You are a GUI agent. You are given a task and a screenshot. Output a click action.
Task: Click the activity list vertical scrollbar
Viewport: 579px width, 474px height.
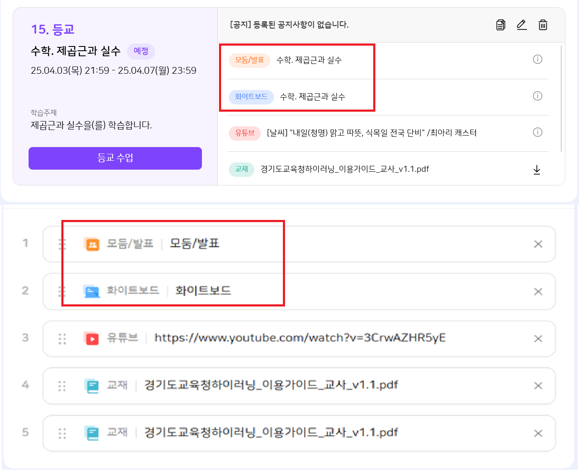[x=561, y=98]
